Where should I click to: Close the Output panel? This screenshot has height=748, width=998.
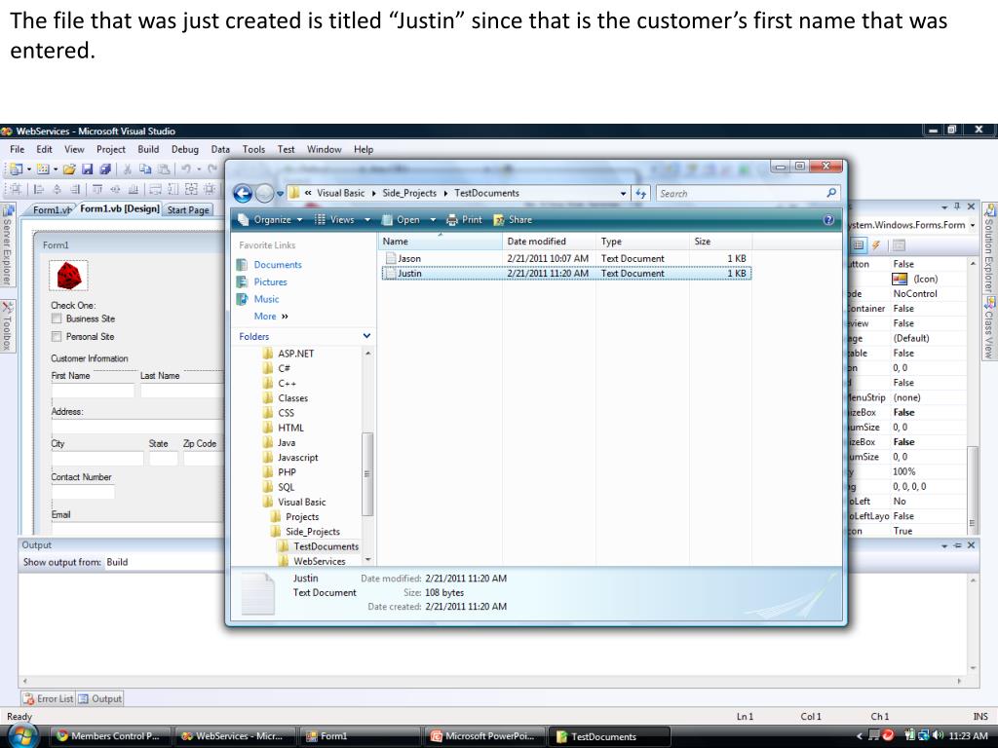coord(972,545)
